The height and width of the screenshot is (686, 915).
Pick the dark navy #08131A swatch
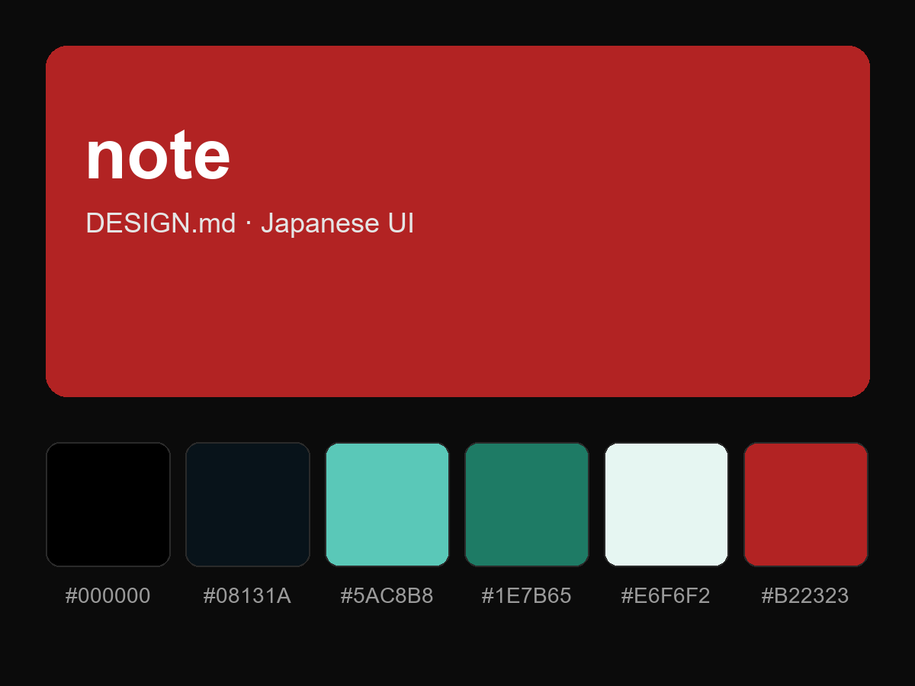click(248, 505)
